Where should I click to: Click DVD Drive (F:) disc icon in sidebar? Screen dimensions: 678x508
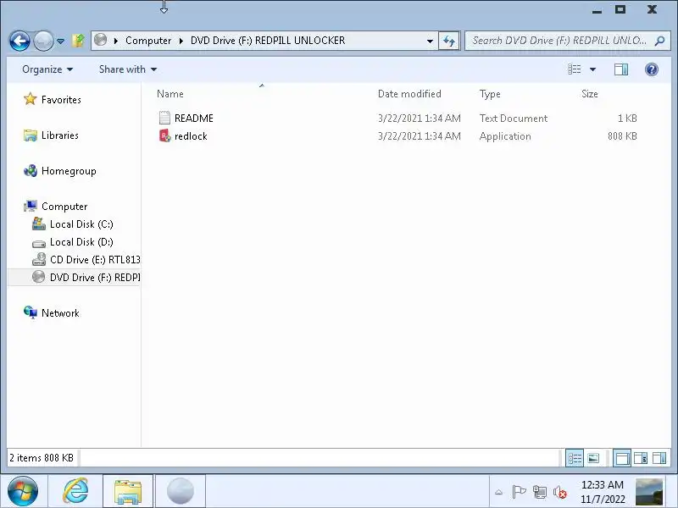click(38, 277)
